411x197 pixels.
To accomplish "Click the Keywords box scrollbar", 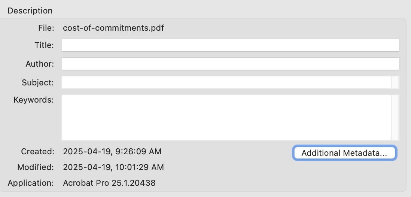I will (395, 117).
